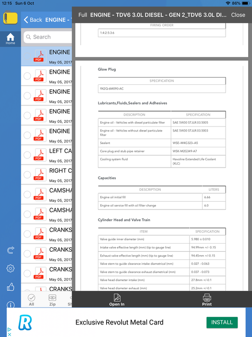This screenshot has width=252, height=337.
Task: Select the second ENGINE file's radio circle
Action: point(27,76)
